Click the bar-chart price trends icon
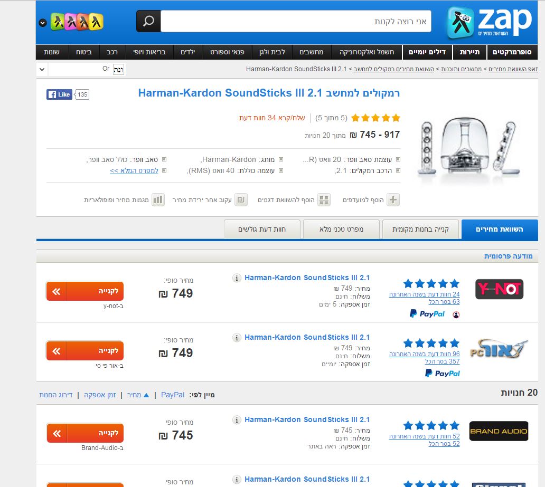This screenshot has height=487, width=545. [x=157, y=200]
